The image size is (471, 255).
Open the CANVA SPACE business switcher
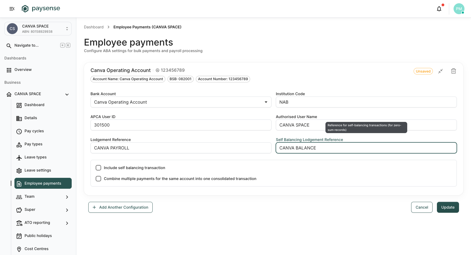point(38,29)
